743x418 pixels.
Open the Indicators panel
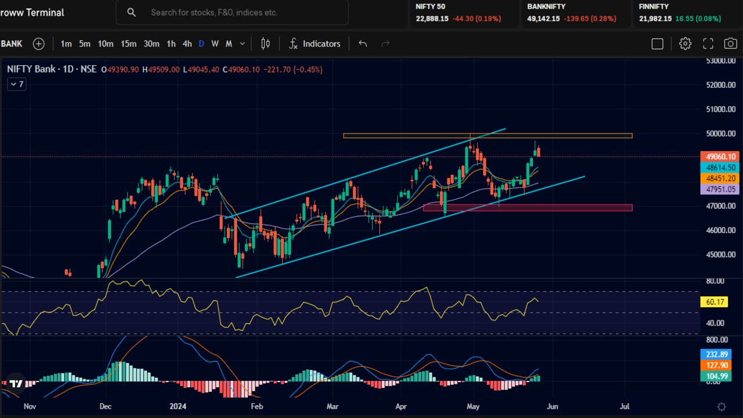pyautogui.click(x=315, y=44)
